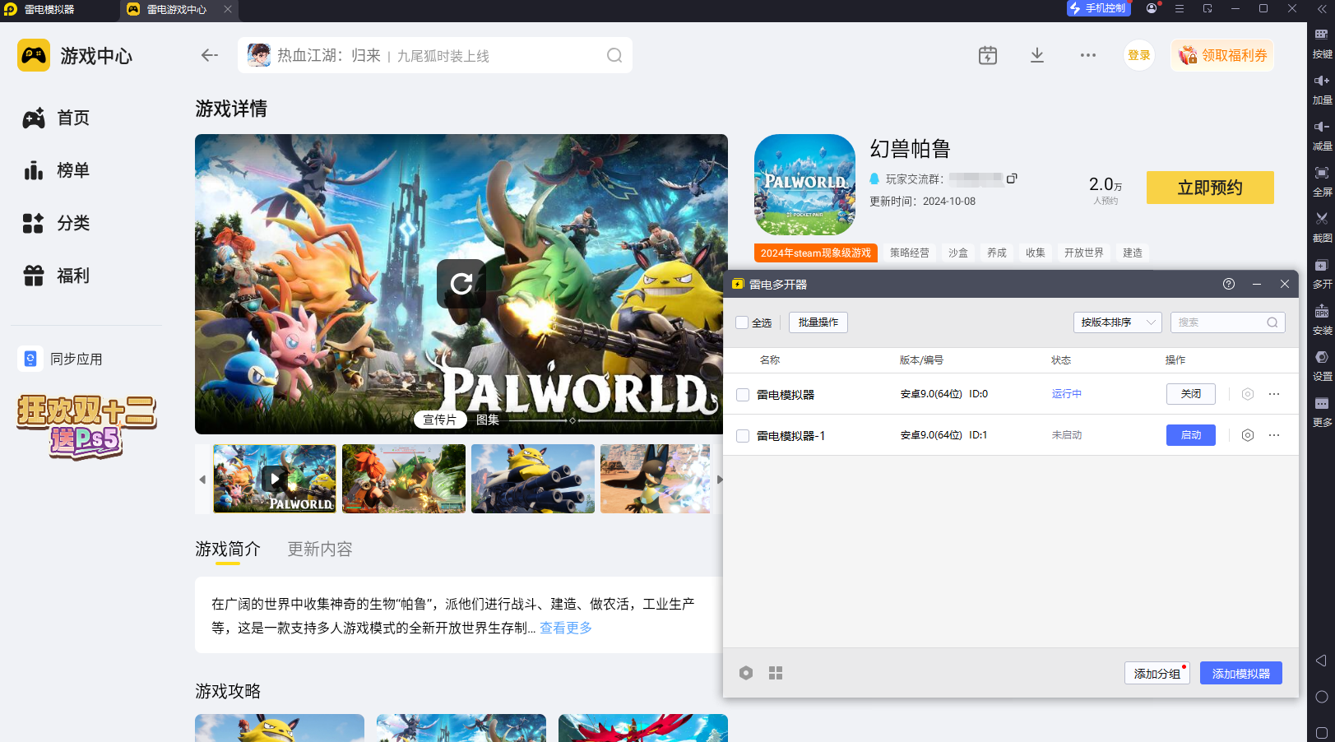This screenshot has width=1335, height=742.
Task: Click the download manager icon in header
Action: click(1037, 55)
